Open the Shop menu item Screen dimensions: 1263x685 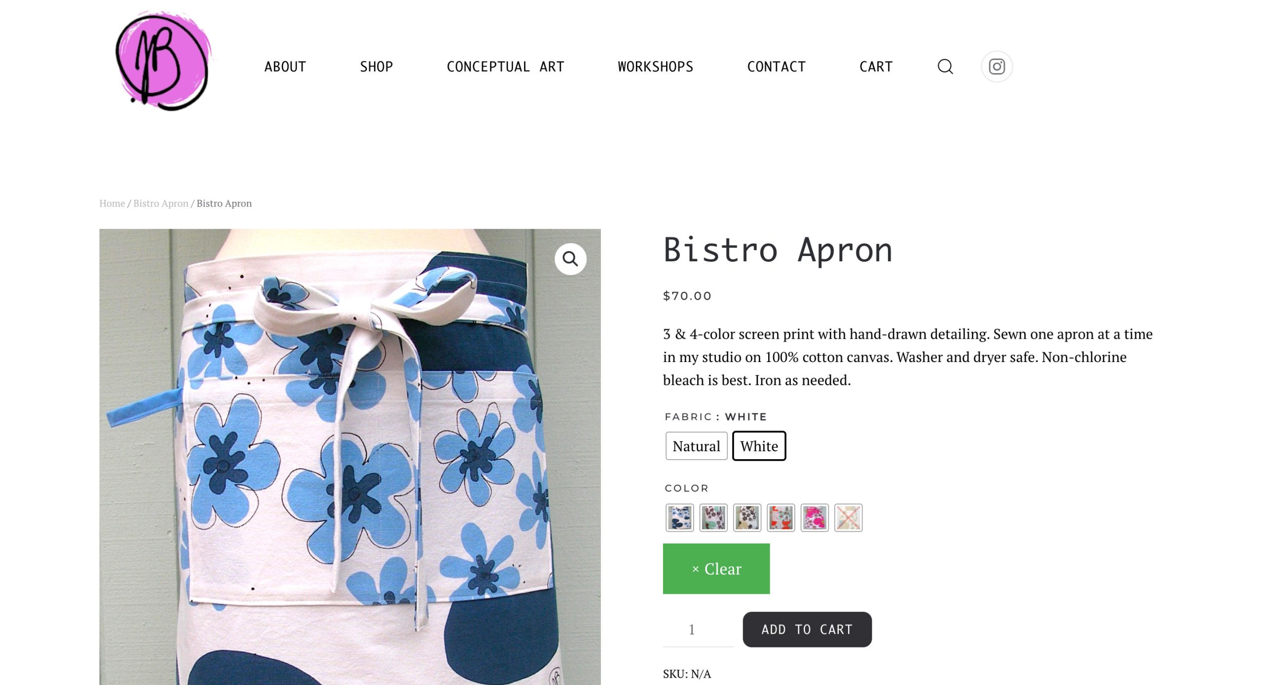376,67
